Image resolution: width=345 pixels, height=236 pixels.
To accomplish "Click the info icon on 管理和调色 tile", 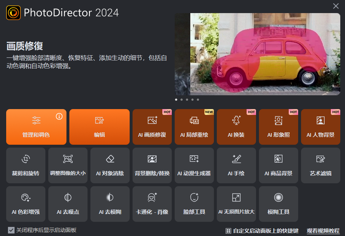I will point(59,116).
